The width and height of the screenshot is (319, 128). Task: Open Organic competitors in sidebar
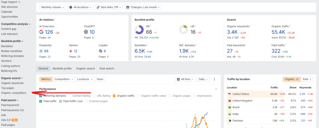14,93
